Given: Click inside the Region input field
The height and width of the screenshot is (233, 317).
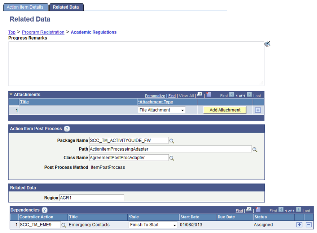Looking at the screenshot, I should click(x=92, y=197).
